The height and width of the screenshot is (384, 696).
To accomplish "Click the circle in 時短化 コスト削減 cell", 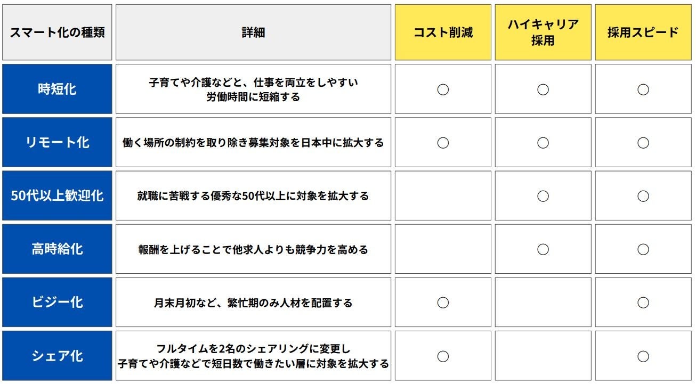I will pyautogui.click(x=443, y=89).
